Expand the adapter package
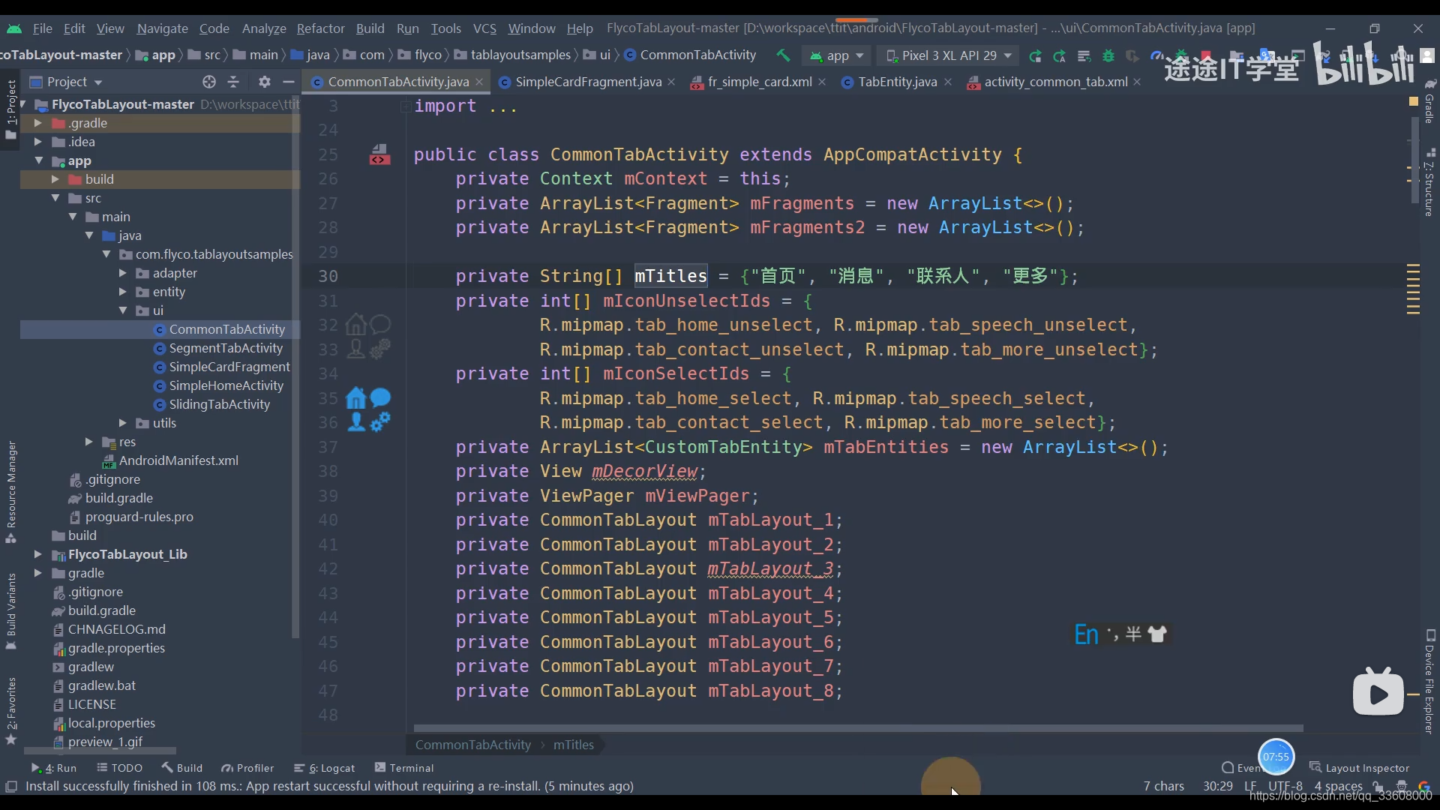This screenshot has height=810, width=1440. pos(122,273)
